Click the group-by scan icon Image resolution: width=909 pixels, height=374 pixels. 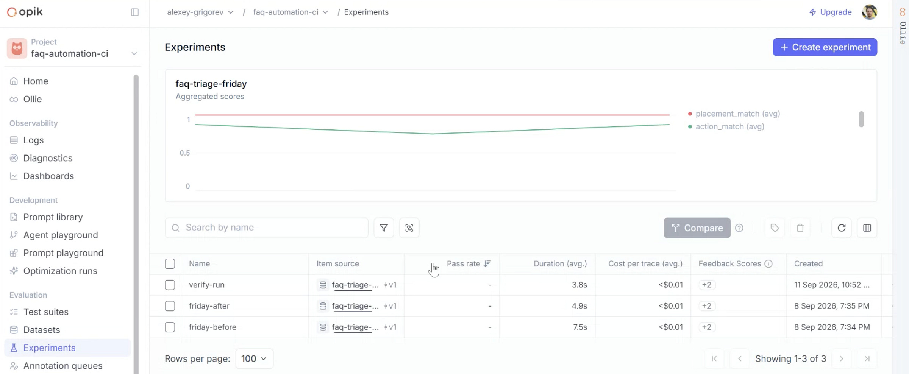coord(409,228)
